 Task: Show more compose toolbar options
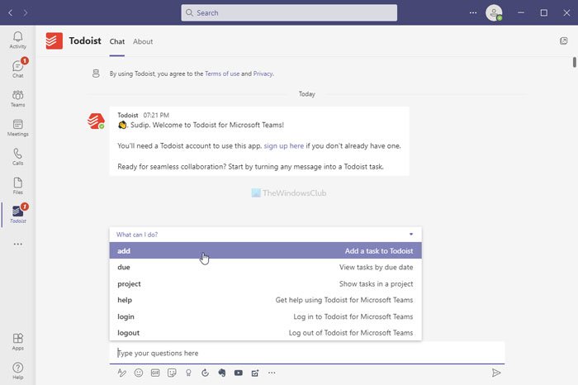[272, 373]
